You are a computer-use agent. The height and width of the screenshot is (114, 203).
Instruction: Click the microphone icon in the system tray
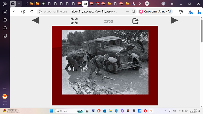tap(169, 111)
